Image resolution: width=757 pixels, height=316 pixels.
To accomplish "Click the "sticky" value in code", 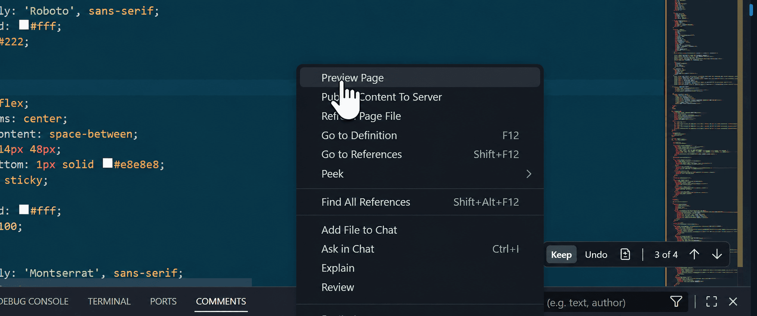I will coord(23,180).
